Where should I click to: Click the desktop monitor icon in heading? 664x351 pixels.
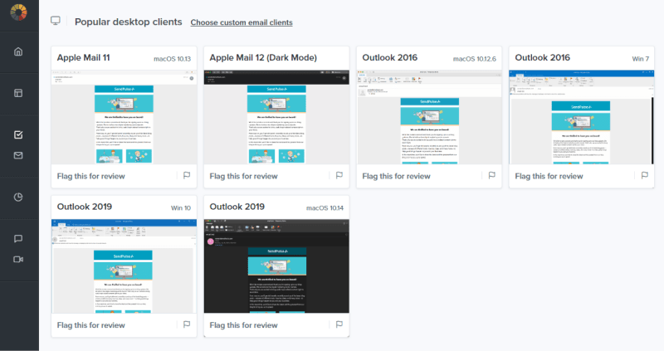[x=56, y=21]
